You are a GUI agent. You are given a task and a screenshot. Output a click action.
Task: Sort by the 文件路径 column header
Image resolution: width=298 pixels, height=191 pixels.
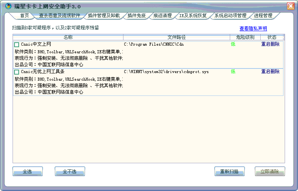[x=176, y=37]
